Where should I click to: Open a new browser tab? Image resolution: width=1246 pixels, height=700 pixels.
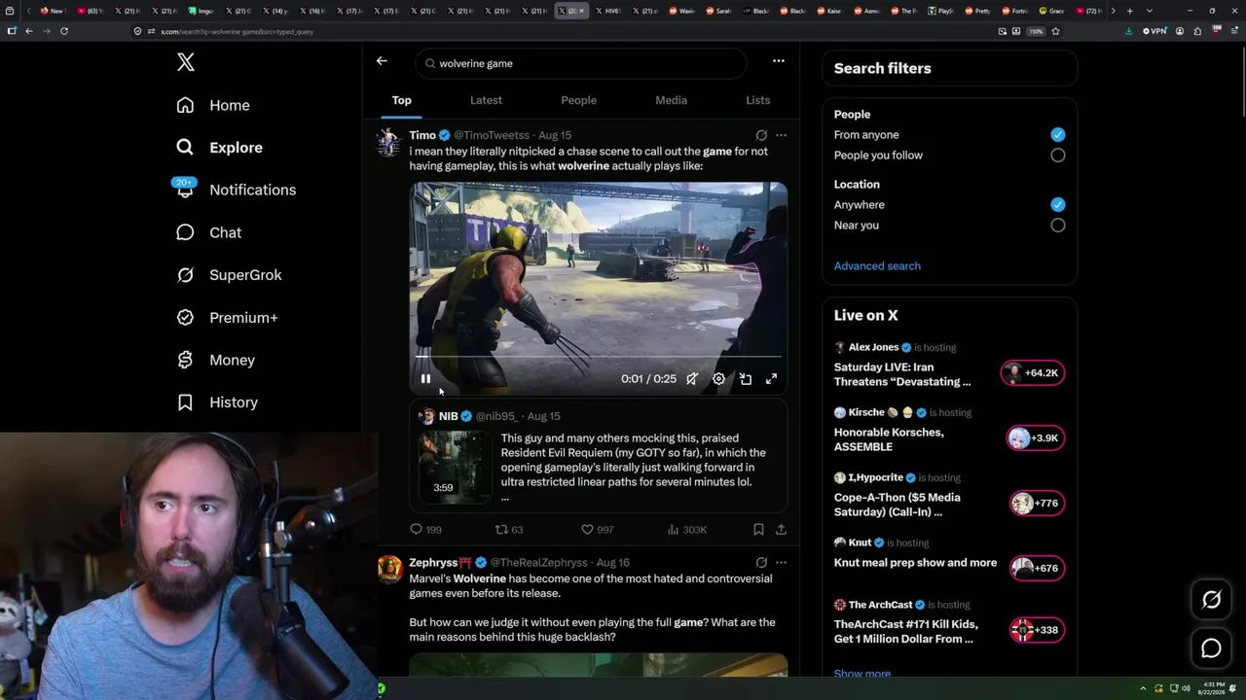[1129, 11]
